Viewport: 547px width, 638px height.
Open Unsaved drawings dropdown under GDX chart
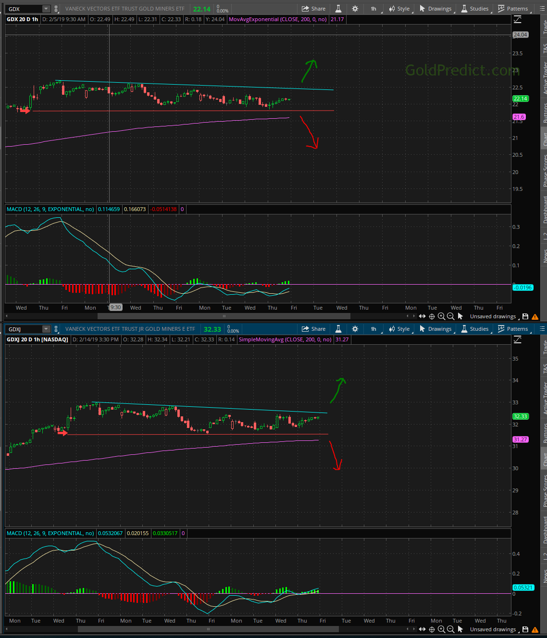493,316
